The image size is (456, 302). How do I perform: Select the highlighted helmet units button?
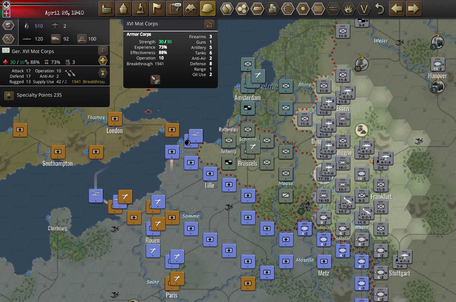[208, 9]
